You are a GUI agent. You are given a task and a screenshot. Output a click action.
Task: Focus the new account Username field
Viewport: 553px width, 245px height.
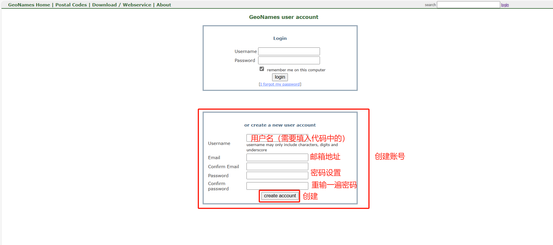[x=277, y=138]
